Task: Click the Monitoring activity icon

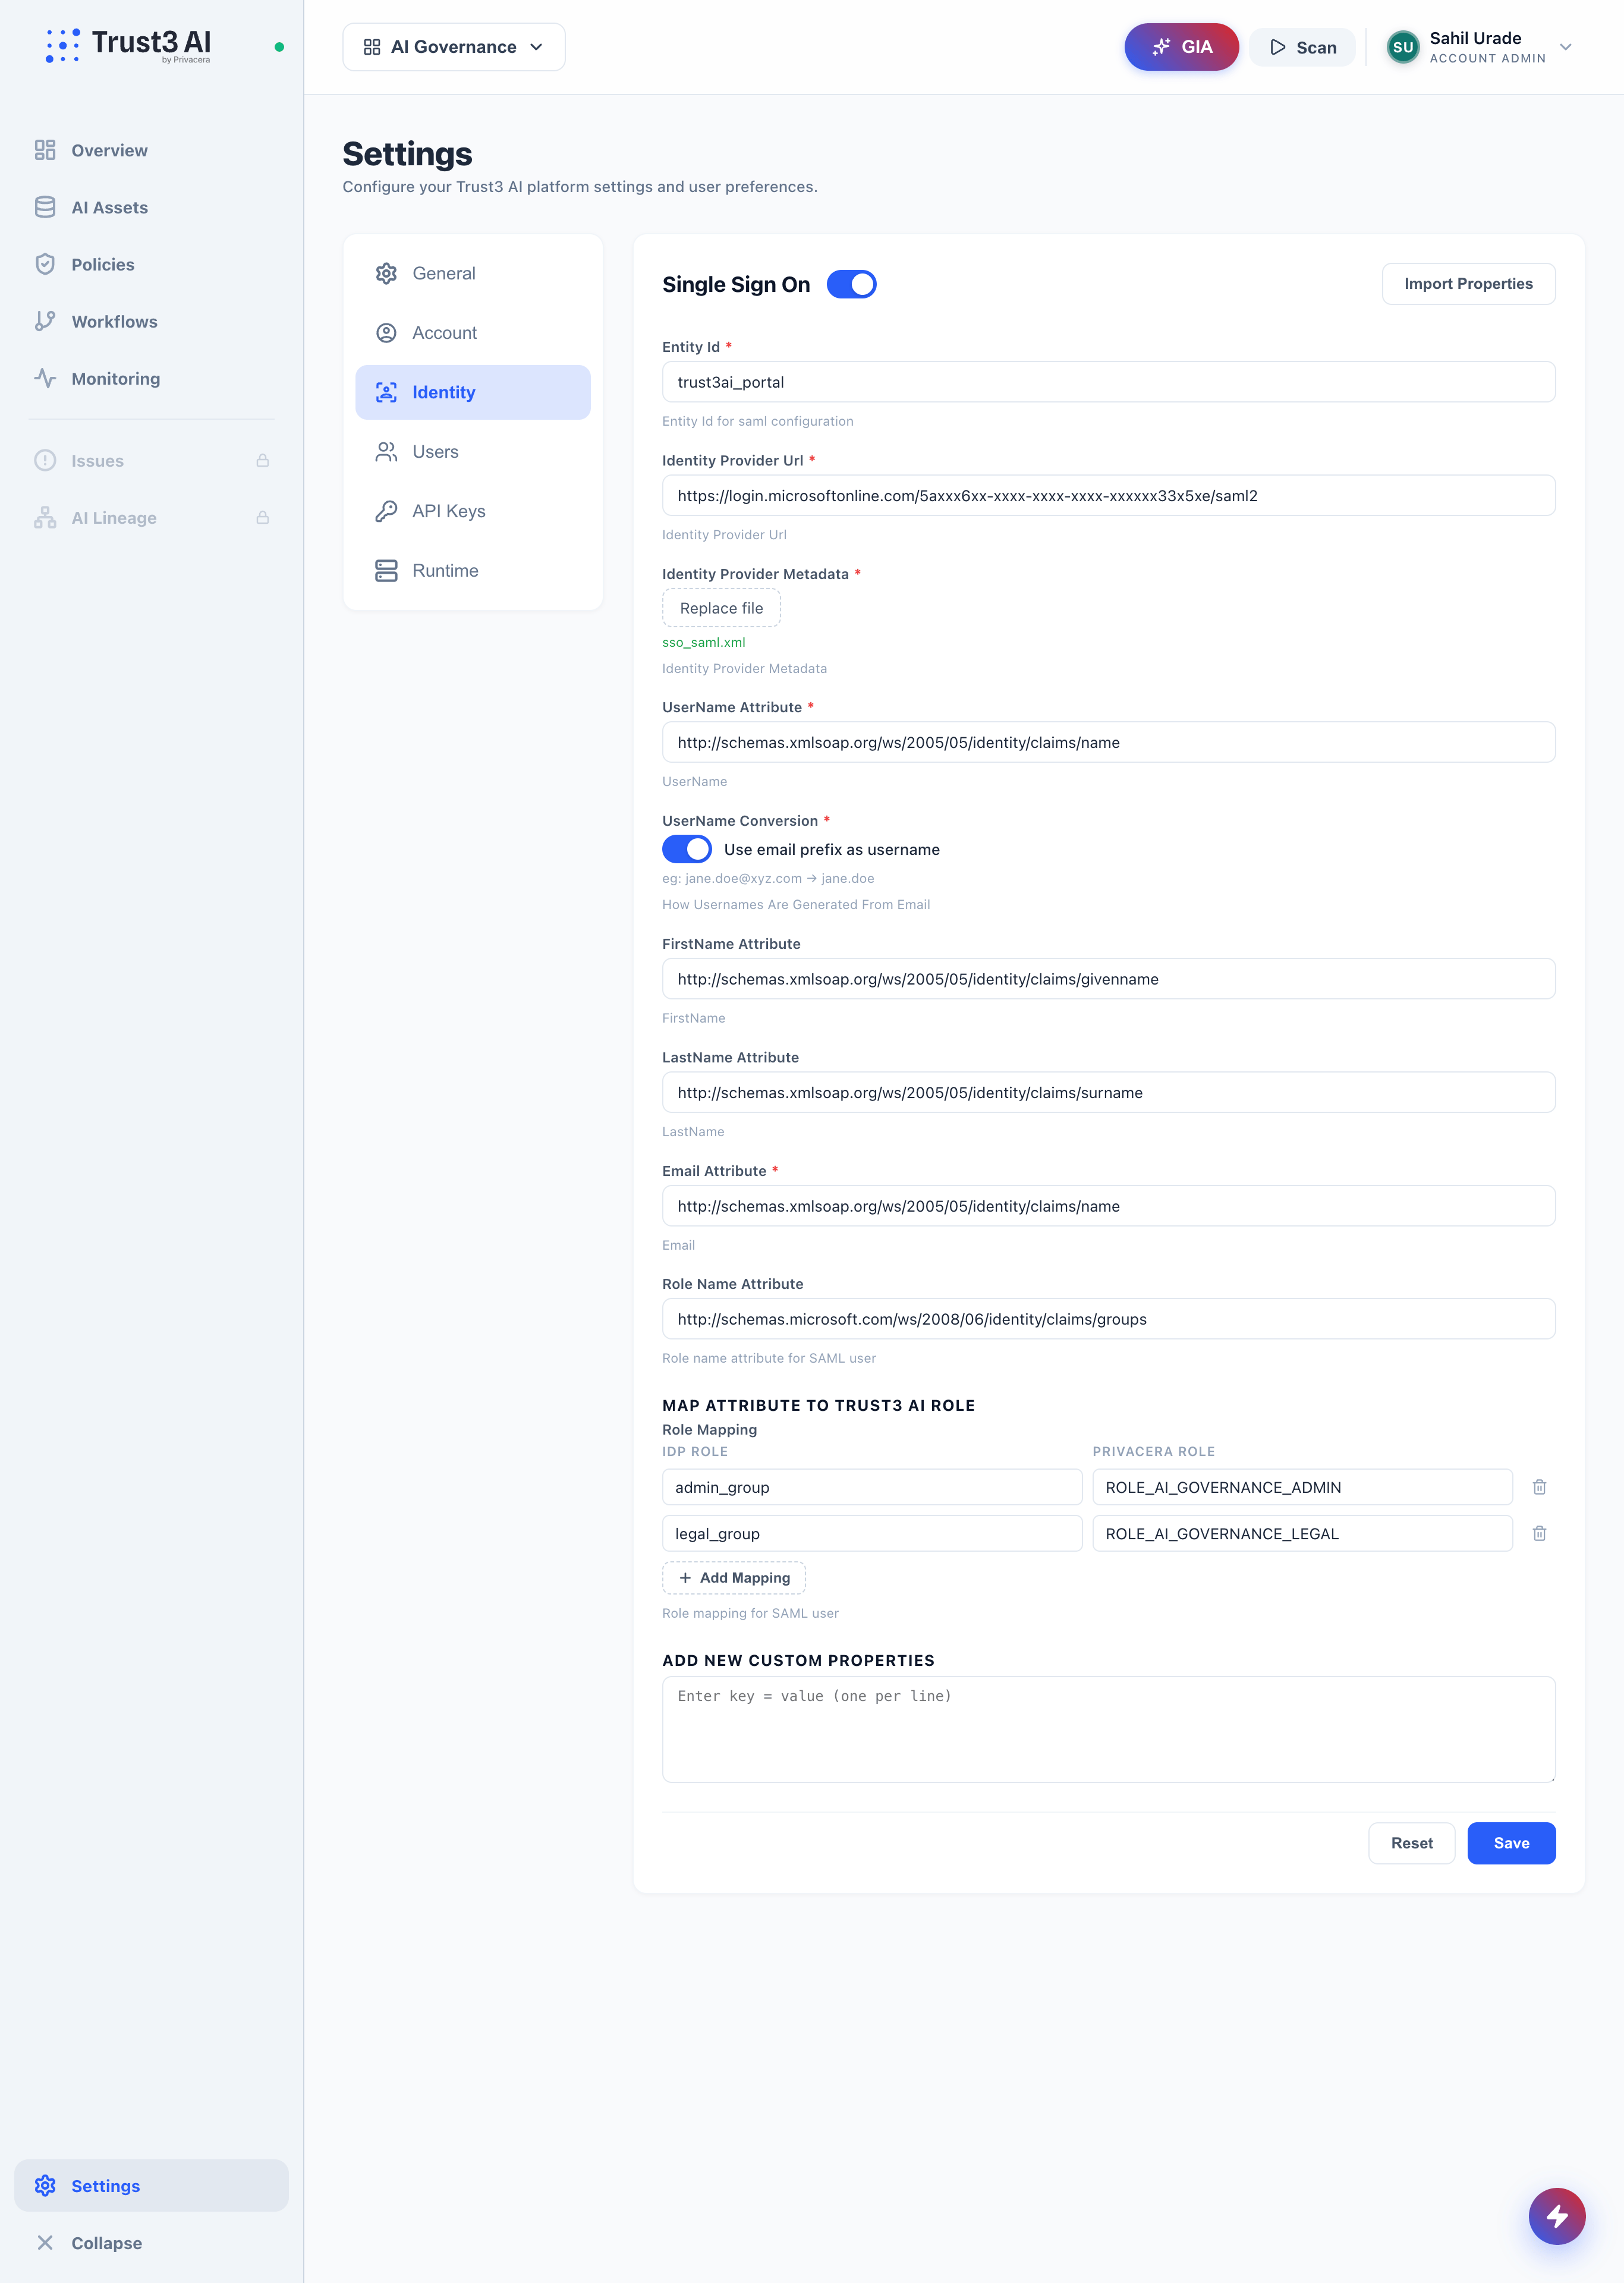Action: pyautogui.click(x=45, y=378)
